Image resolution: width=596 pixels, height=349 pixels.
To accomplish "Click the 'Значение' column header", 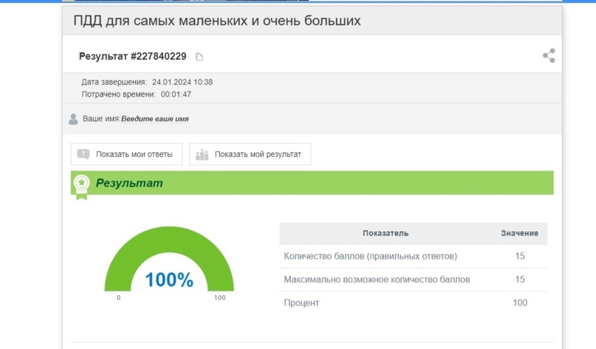I will [x=520, y=233].
